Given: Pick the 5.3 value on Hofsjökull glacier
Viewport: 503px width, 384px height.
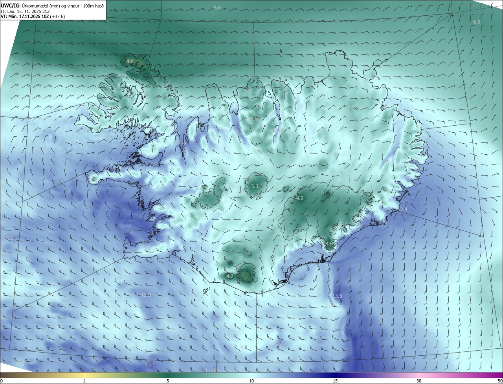Looking at the screenshot, I should (254, 186).
